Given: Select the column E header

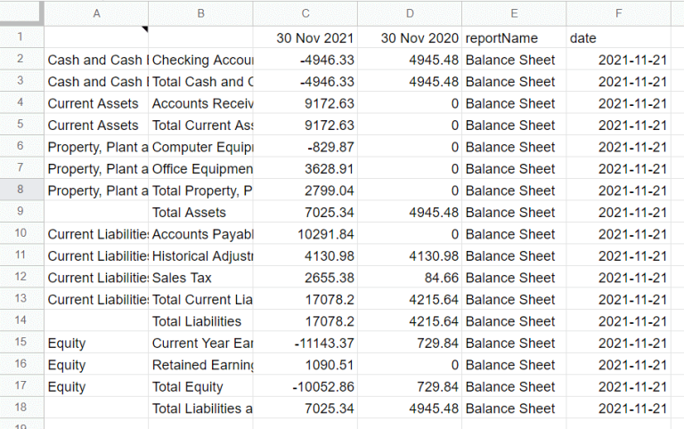Looking at the screenshot, I should [514, 13].
